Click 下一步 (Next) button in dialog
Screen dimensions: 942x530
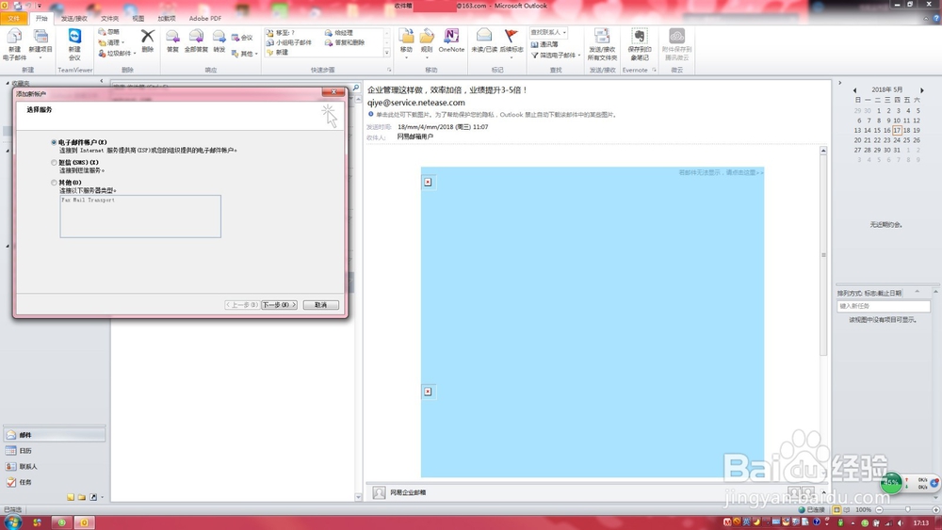click(279, 305)
